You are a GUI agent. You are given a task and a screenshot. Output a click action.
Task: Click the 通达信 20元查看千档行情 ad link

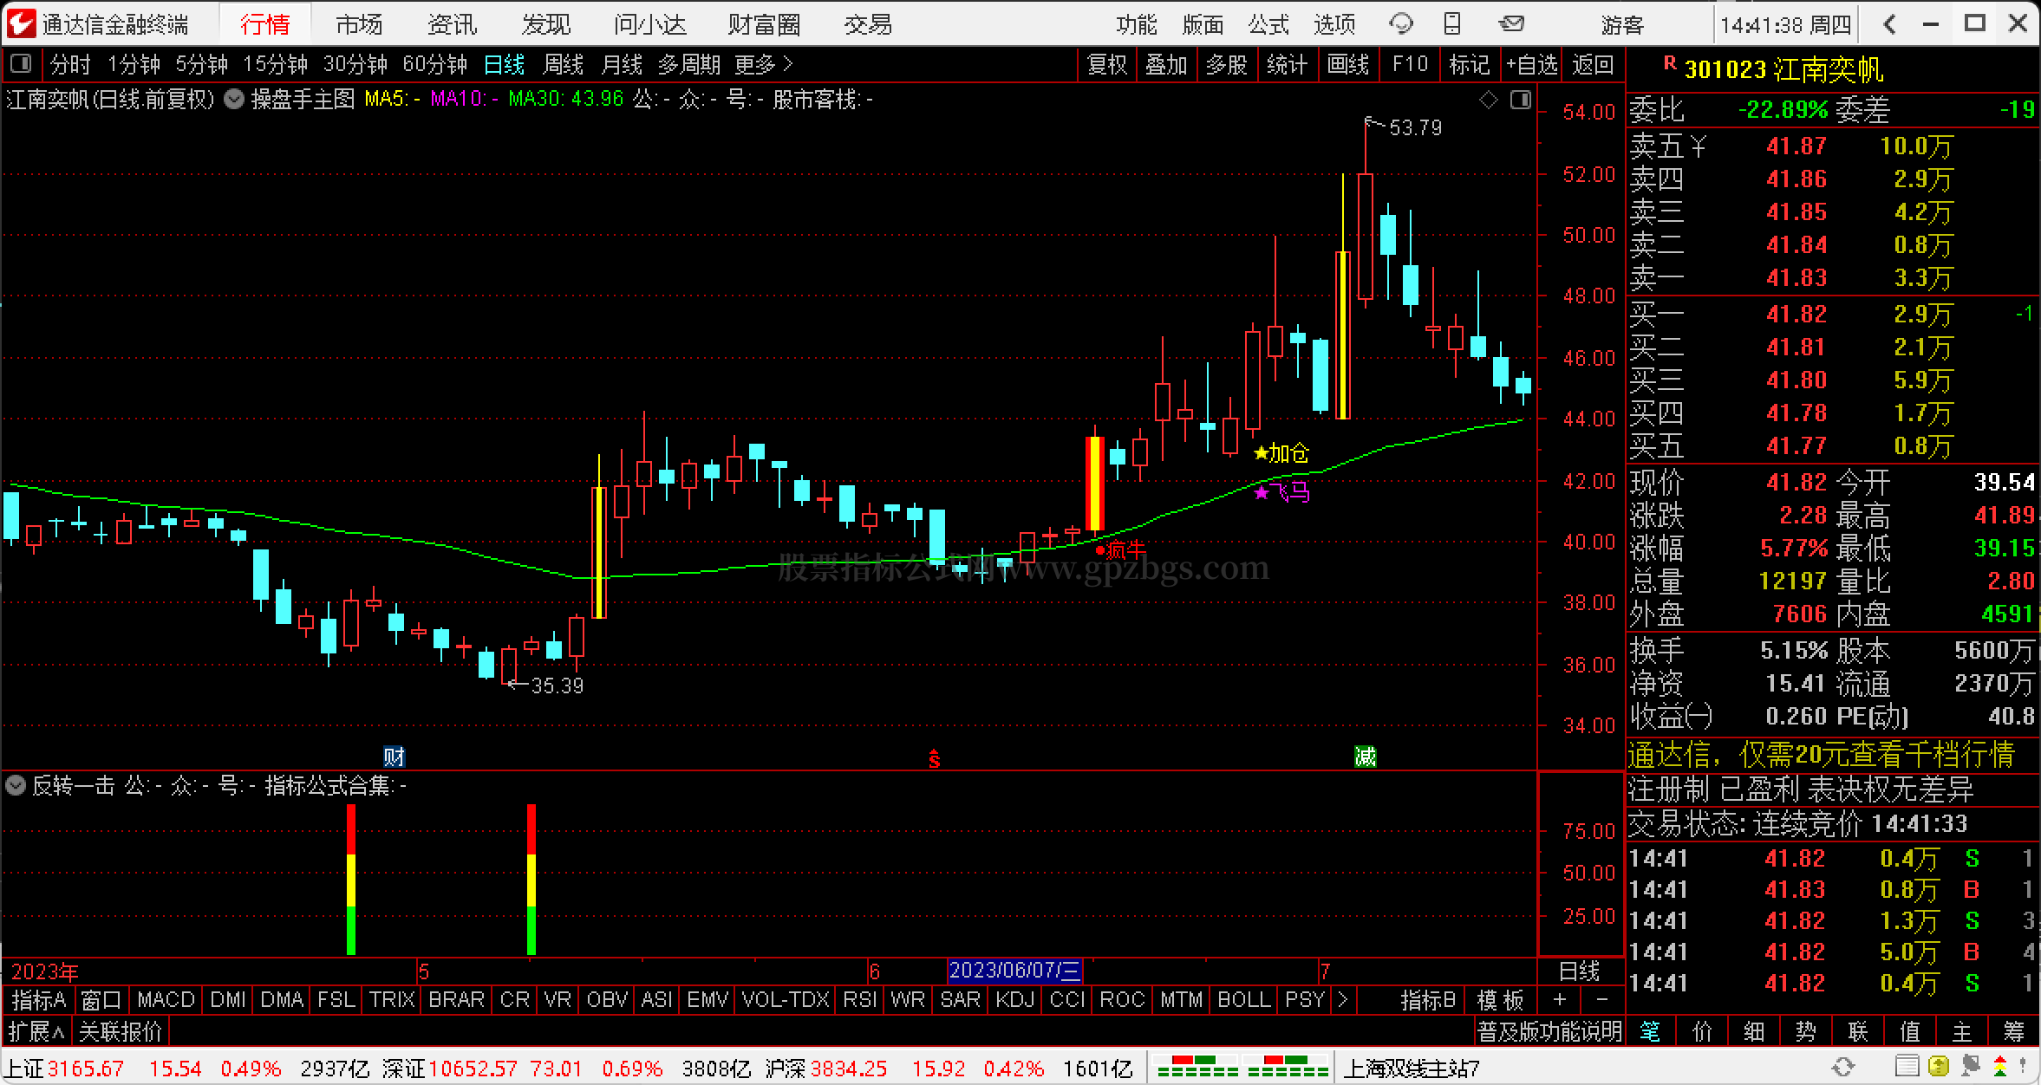(x=1821, y=755)
